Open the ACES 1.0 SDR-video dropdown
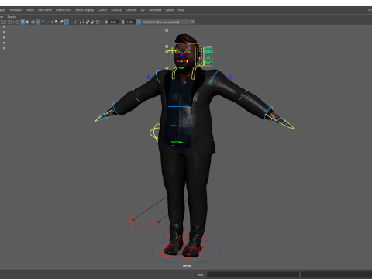This screenshot has width=372, height=279. 168,22
